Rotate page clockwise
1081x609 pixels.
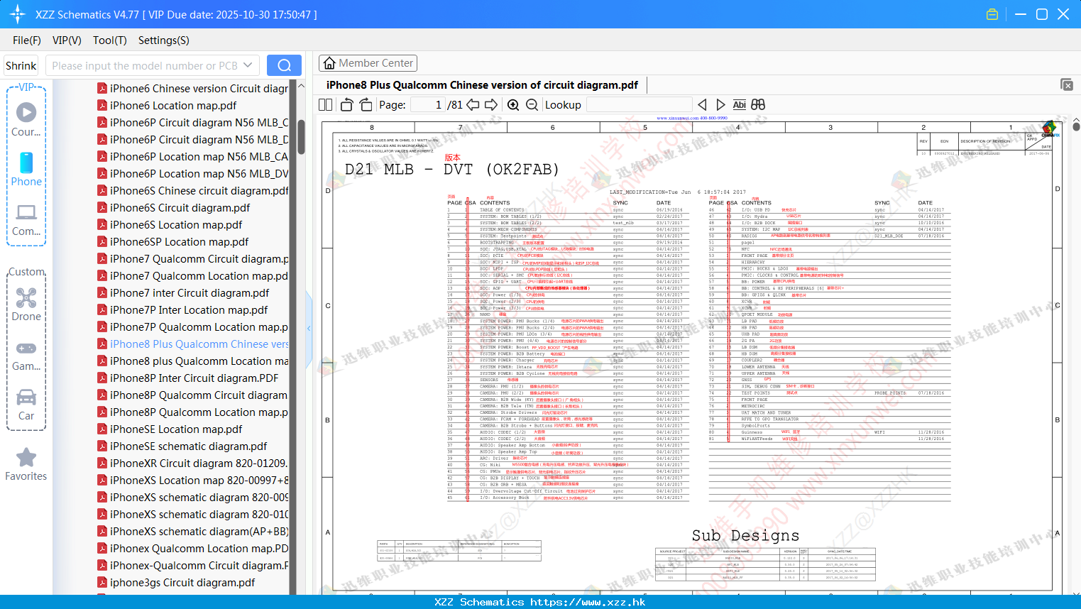pyautogui.click(x=366, y=105)
